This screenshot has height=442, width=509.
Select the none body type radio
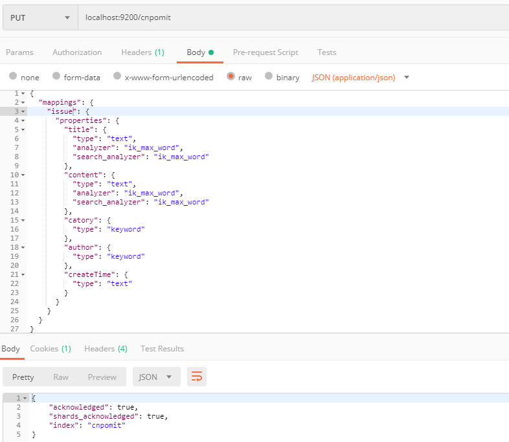pos(13,76)
